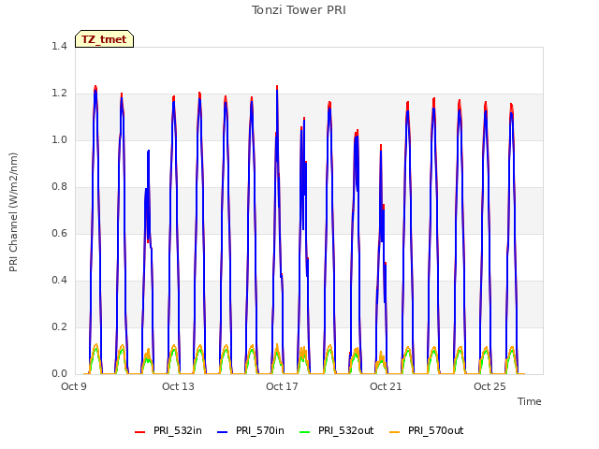The height and width of the screenshot is (449, 599).
Task: Toggle the PRI_570out legend entry
Action: [427, 430]
